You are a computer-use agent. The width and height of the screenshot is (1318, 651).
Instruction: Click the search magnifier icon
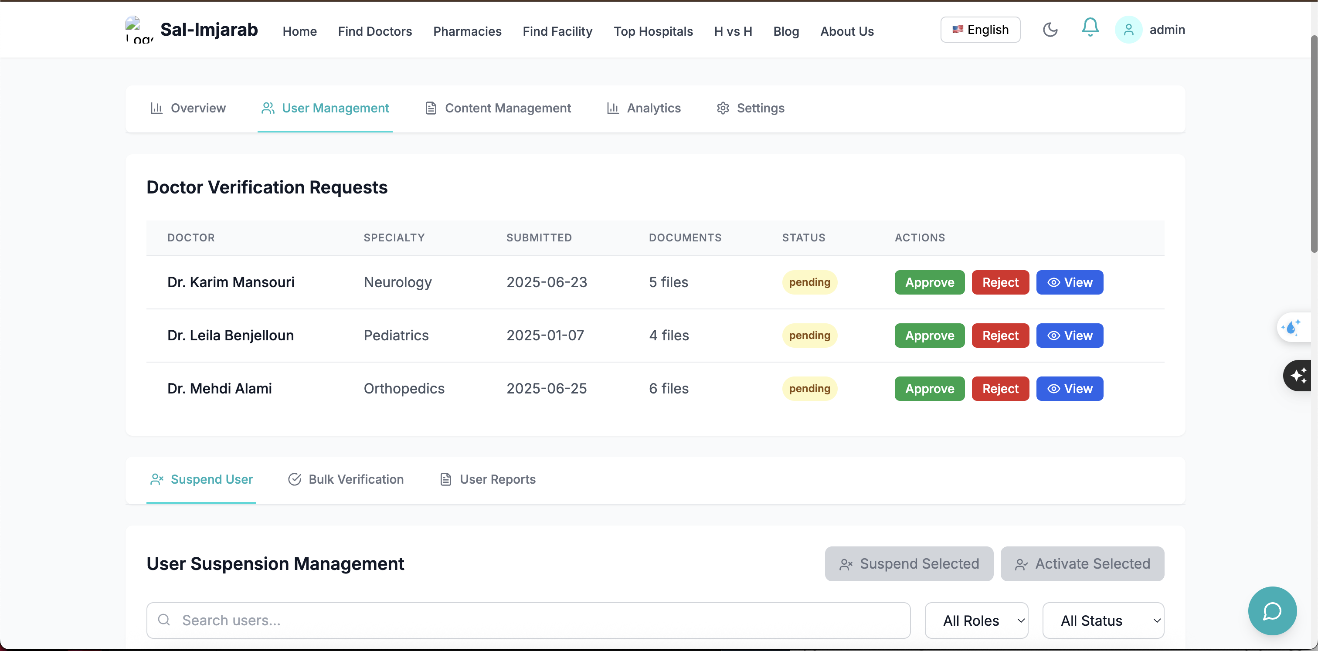[x=164, y=620]
